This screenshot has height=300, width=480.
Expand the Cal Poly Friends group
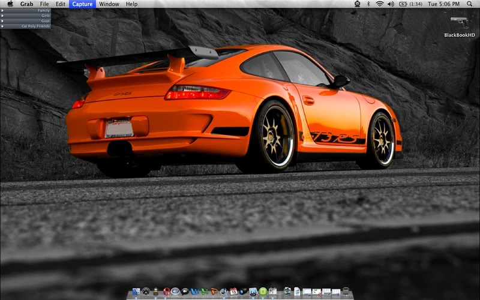[x=3, y=26]
